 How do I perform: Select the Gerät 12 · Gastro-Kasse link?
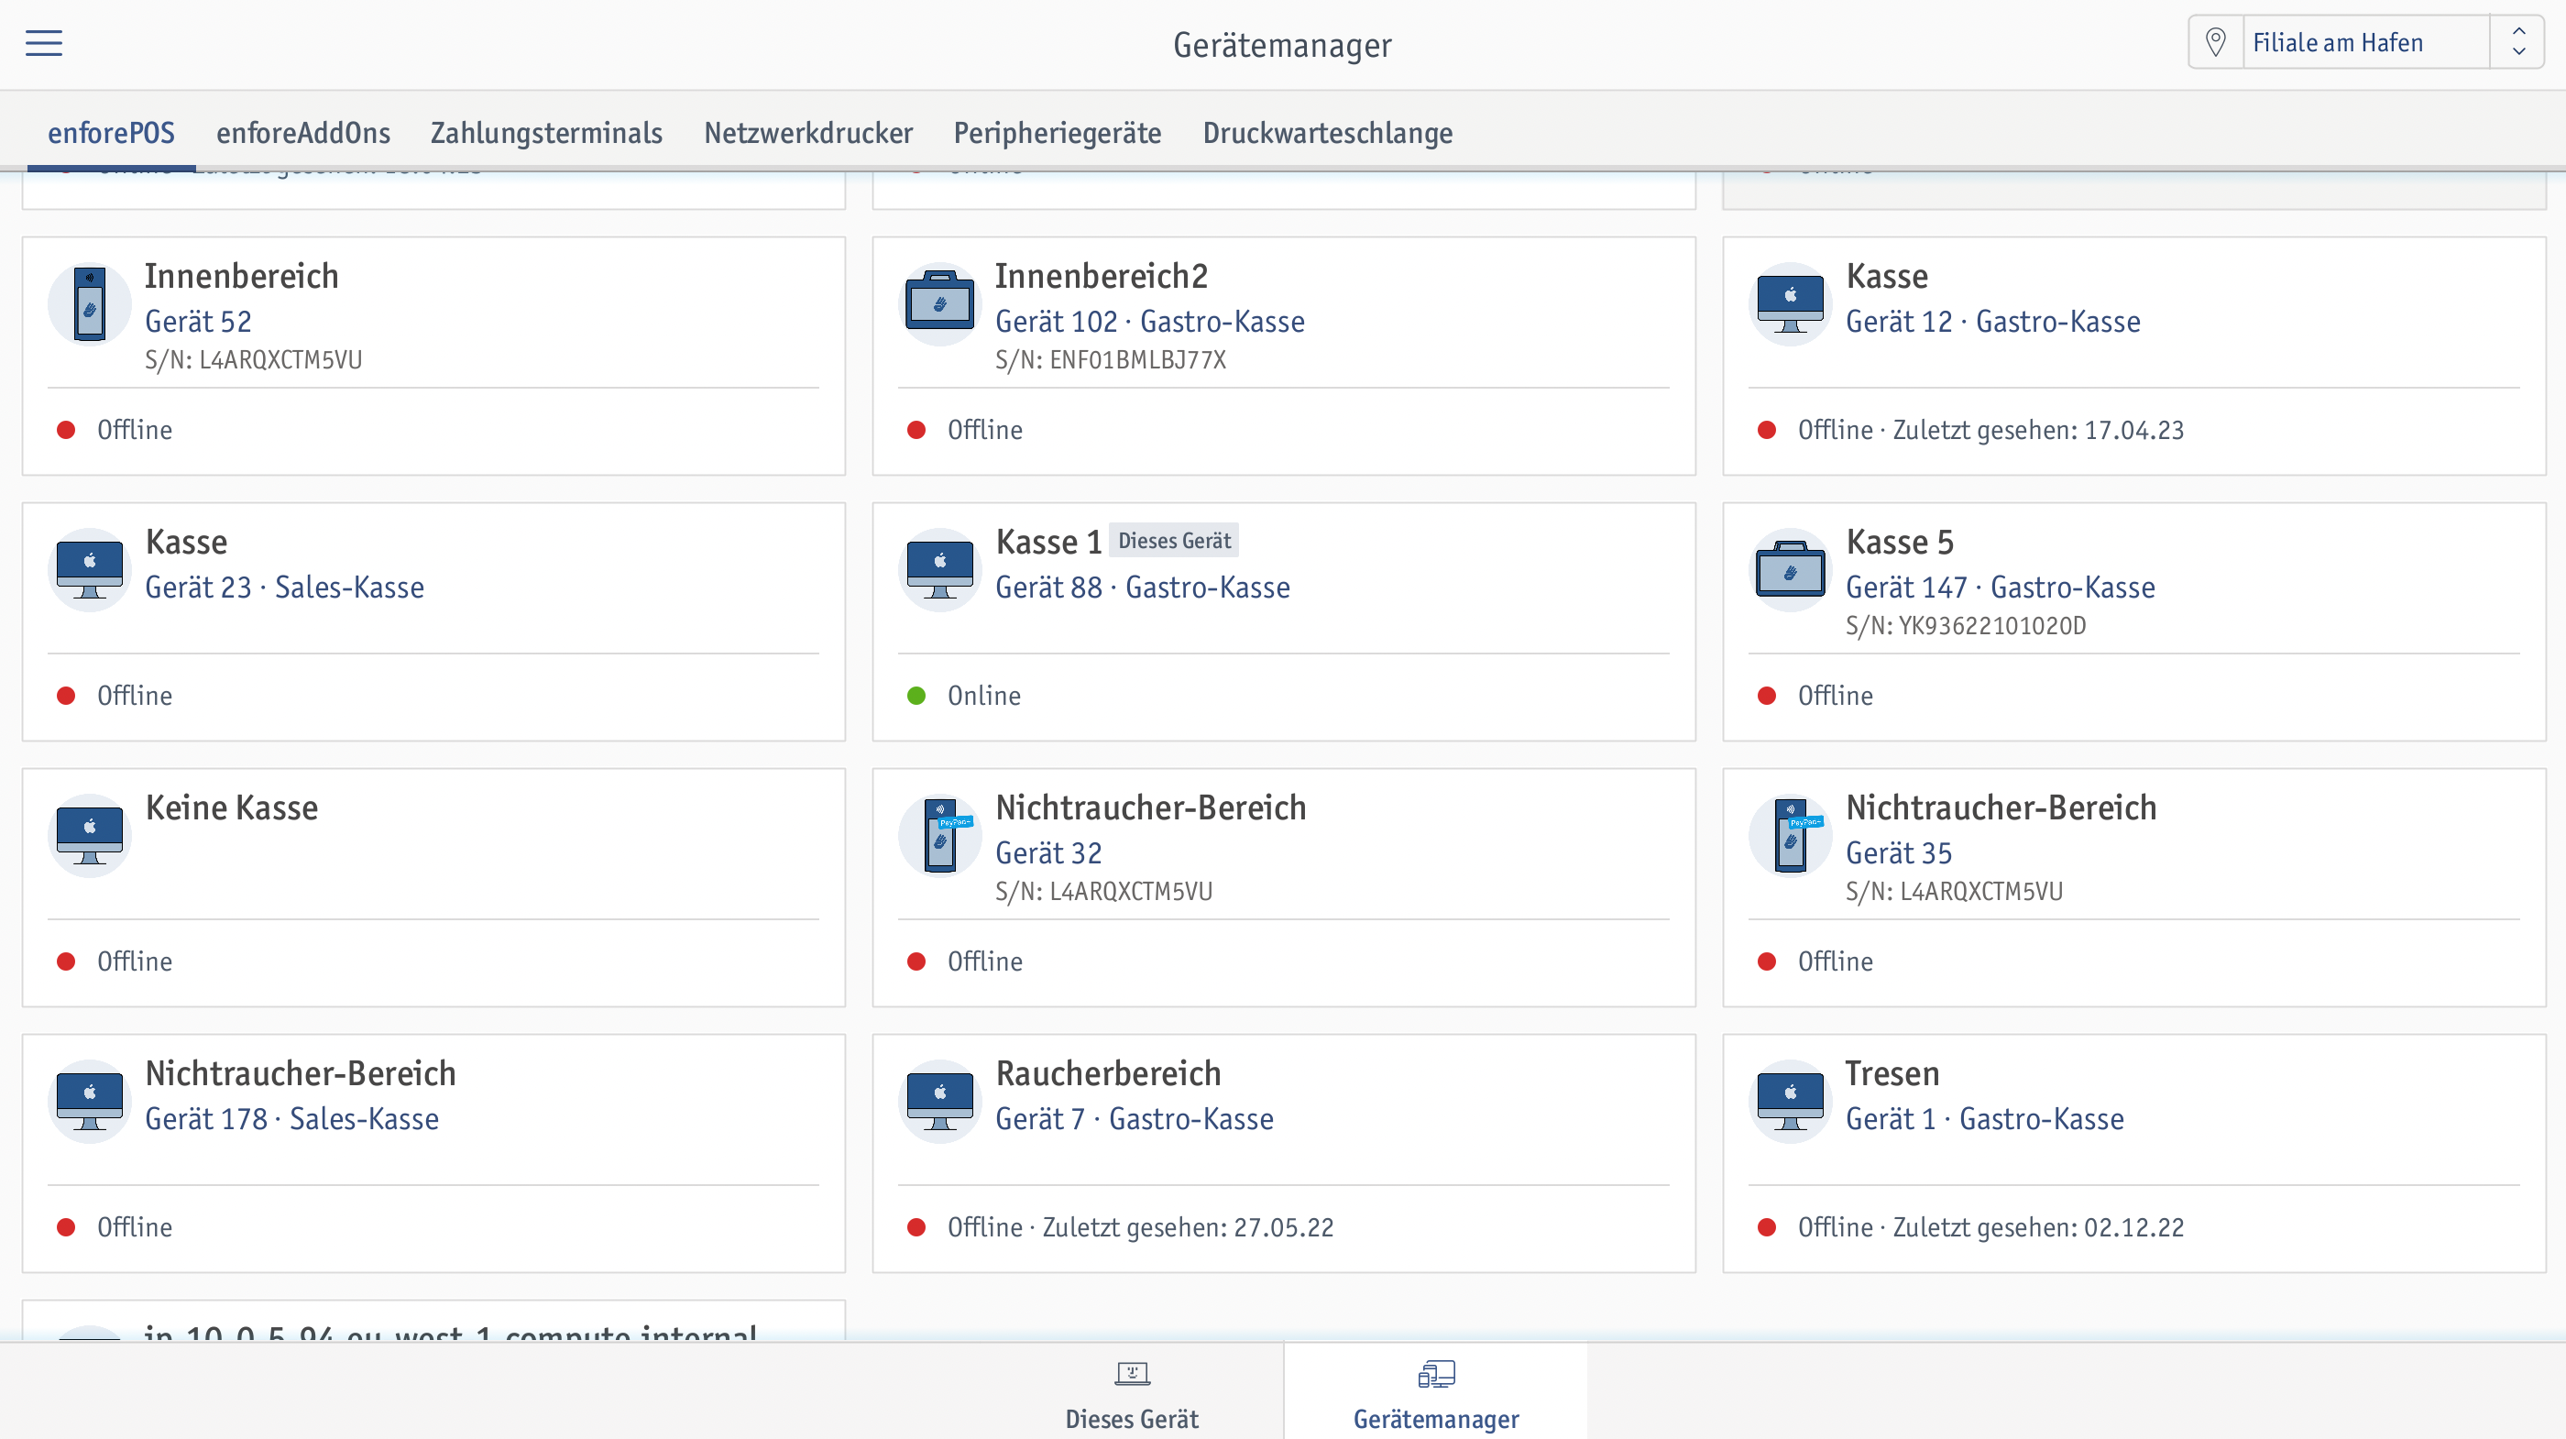click(x=1993, y=322)
